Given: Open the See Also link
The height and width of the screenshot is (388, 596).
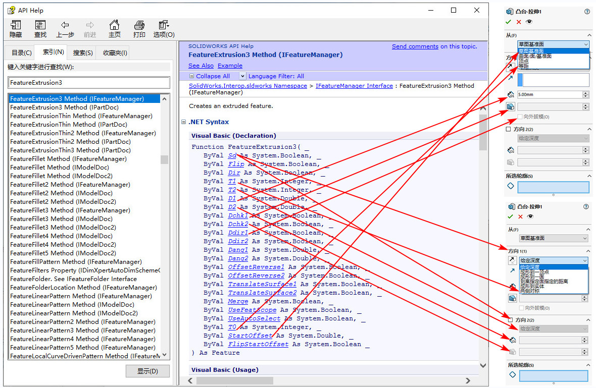Looking at the screenshot, I should [x=201, y=66].
